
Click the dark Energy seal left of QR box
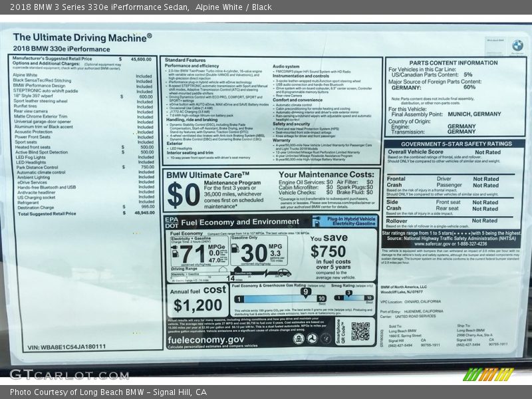[x=326, y=338]
